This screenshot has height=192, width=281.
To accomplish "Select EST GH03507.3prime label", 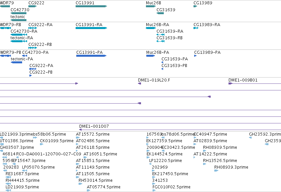I will 17,147.
